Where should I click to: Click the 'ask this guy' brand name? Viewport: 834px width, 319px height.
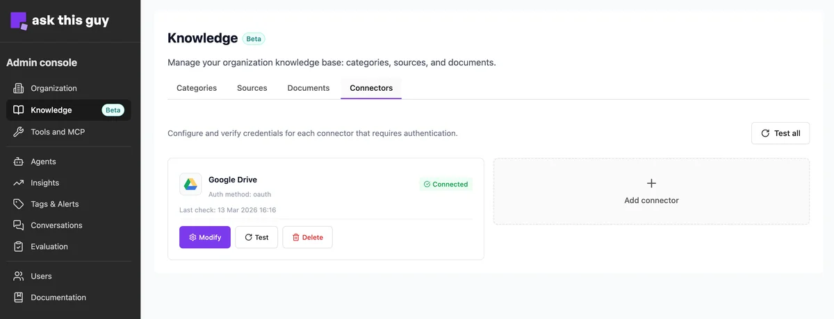(x=70, y=20)
